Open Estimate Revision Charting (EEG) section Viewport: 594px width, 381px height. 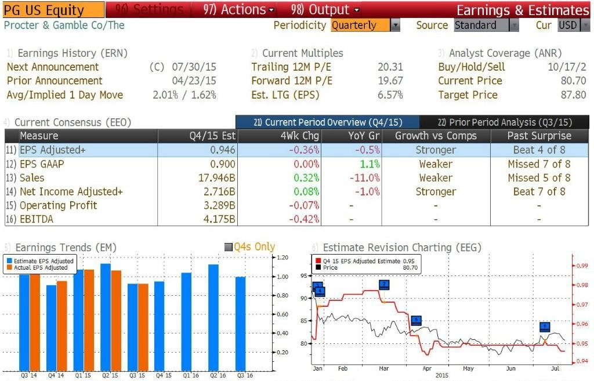point(397,248)
